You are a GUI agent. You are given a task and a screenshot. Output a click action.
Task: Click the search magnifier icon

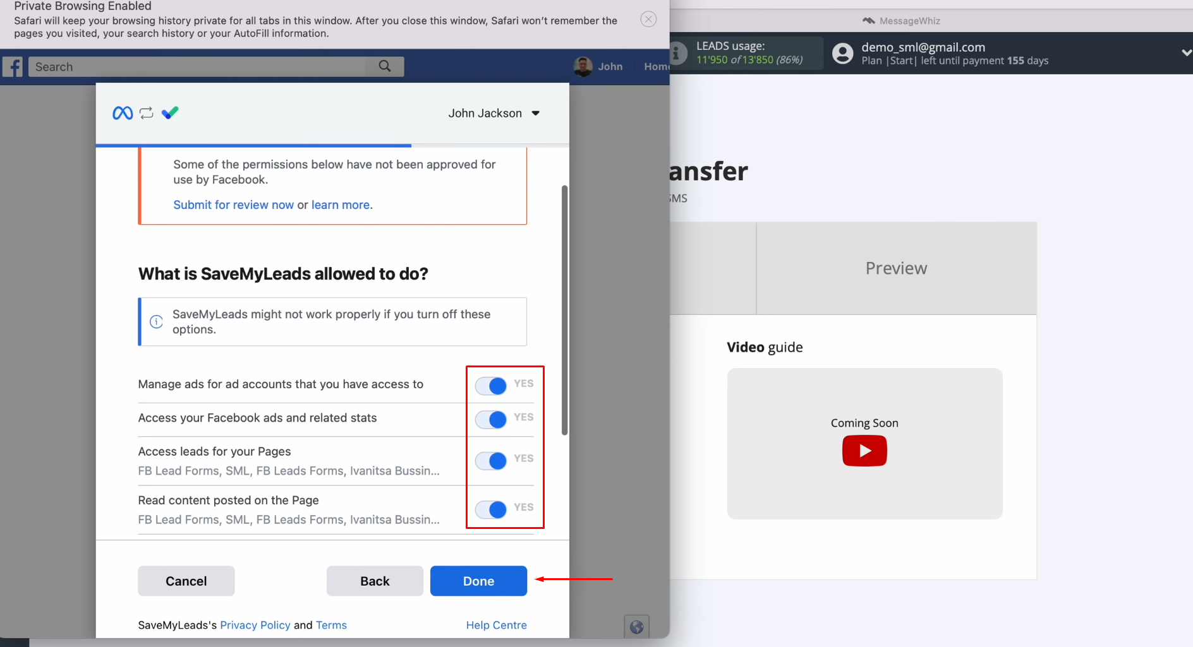point(384,66)
